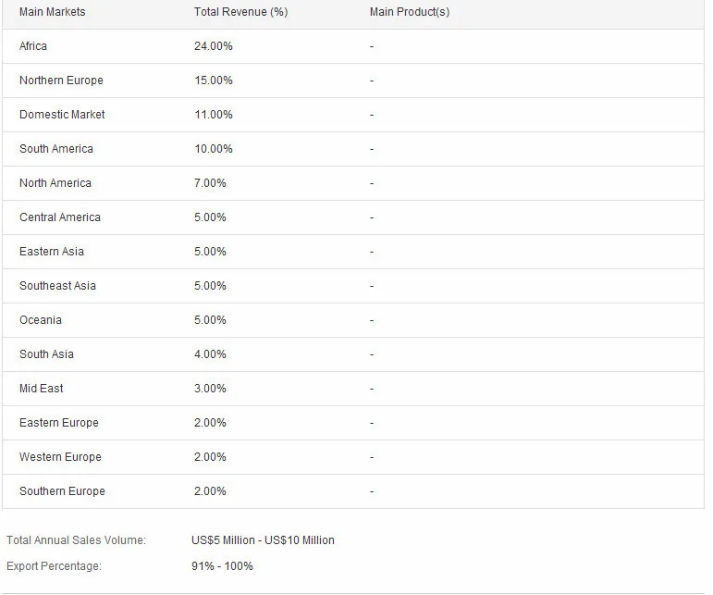Click the Total Revenue (%) column header
713x595 pixels.
(x=241, y=12)
